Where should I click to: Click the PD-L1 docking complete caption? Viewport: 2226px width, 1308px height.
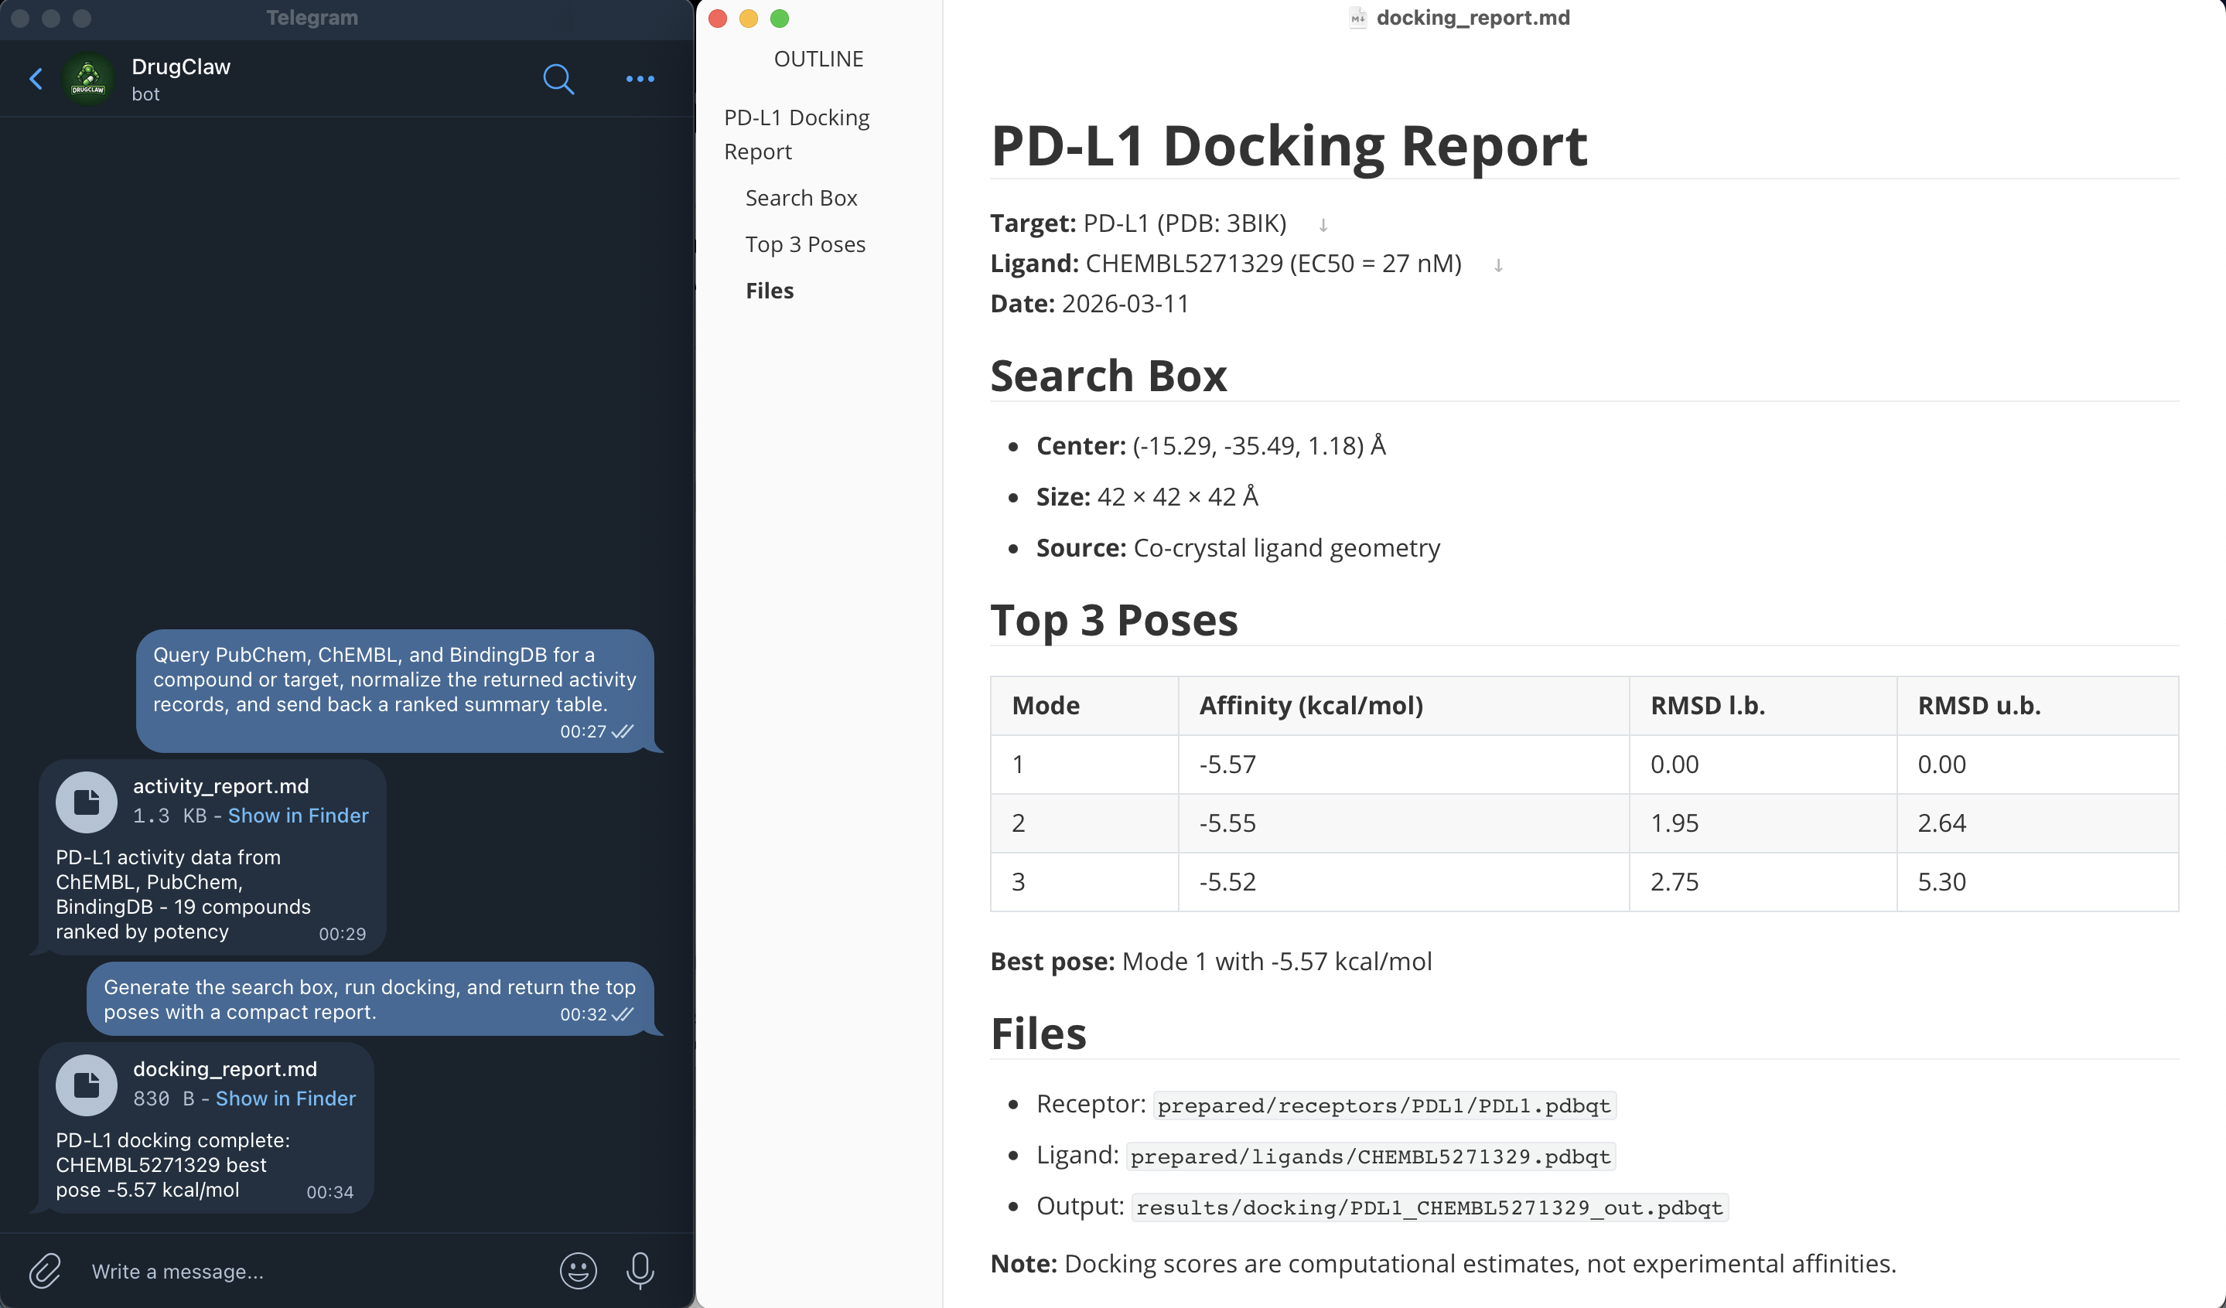tap(173, 1165)
